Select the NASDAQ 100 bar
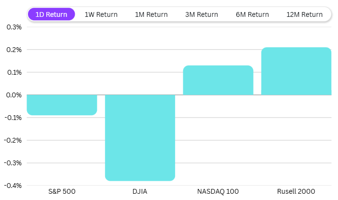This screenshot has width=338, height=200. 218,80
